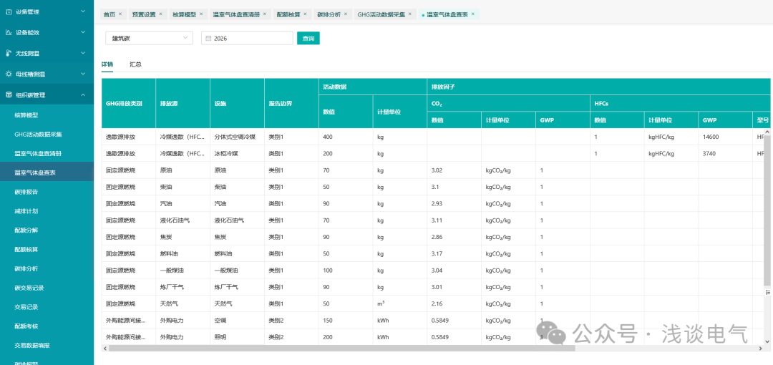This screenshot has height=365, width=773.
Task: Close the GHG活动数据采集 tab
Action: 409,14
